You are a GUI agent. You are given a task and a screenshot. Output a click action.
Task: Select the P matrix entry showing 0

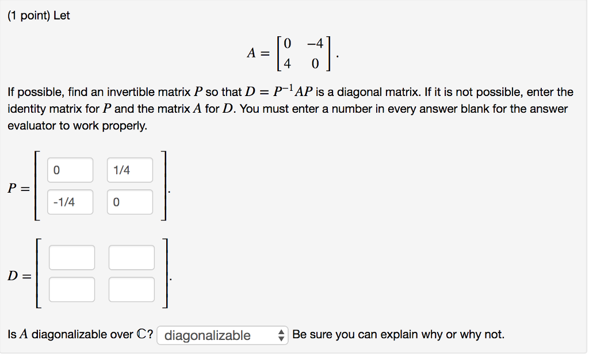pos(70,170)
